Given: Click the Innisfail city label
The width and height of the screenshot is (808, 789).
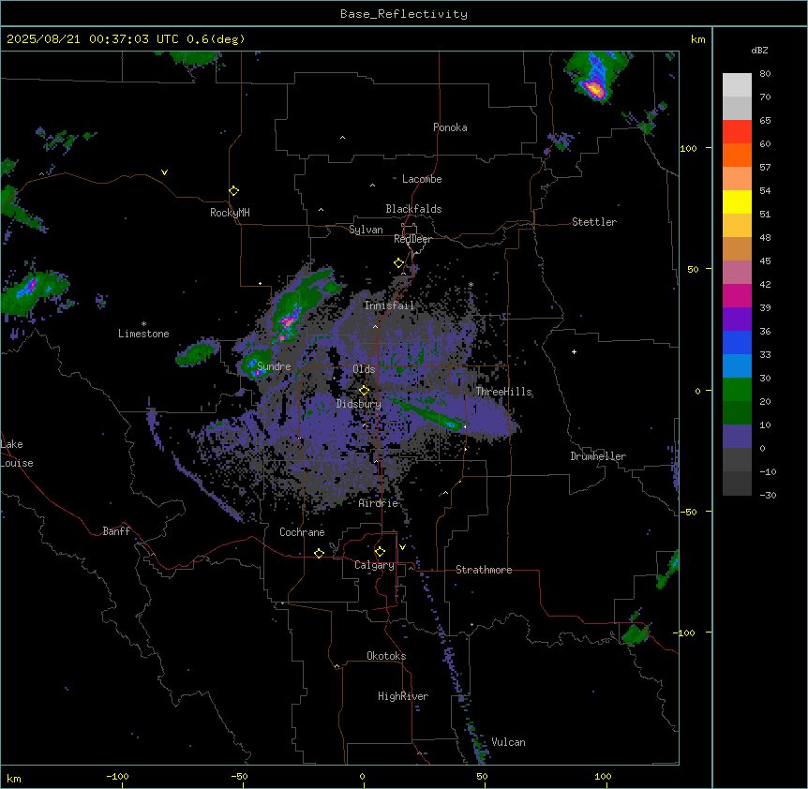Looking at the screenshot, I should coord(389,305).
